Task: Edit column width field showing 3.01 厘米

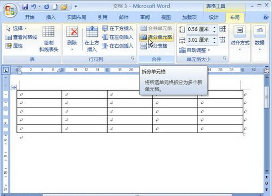Action: (199, 40)
